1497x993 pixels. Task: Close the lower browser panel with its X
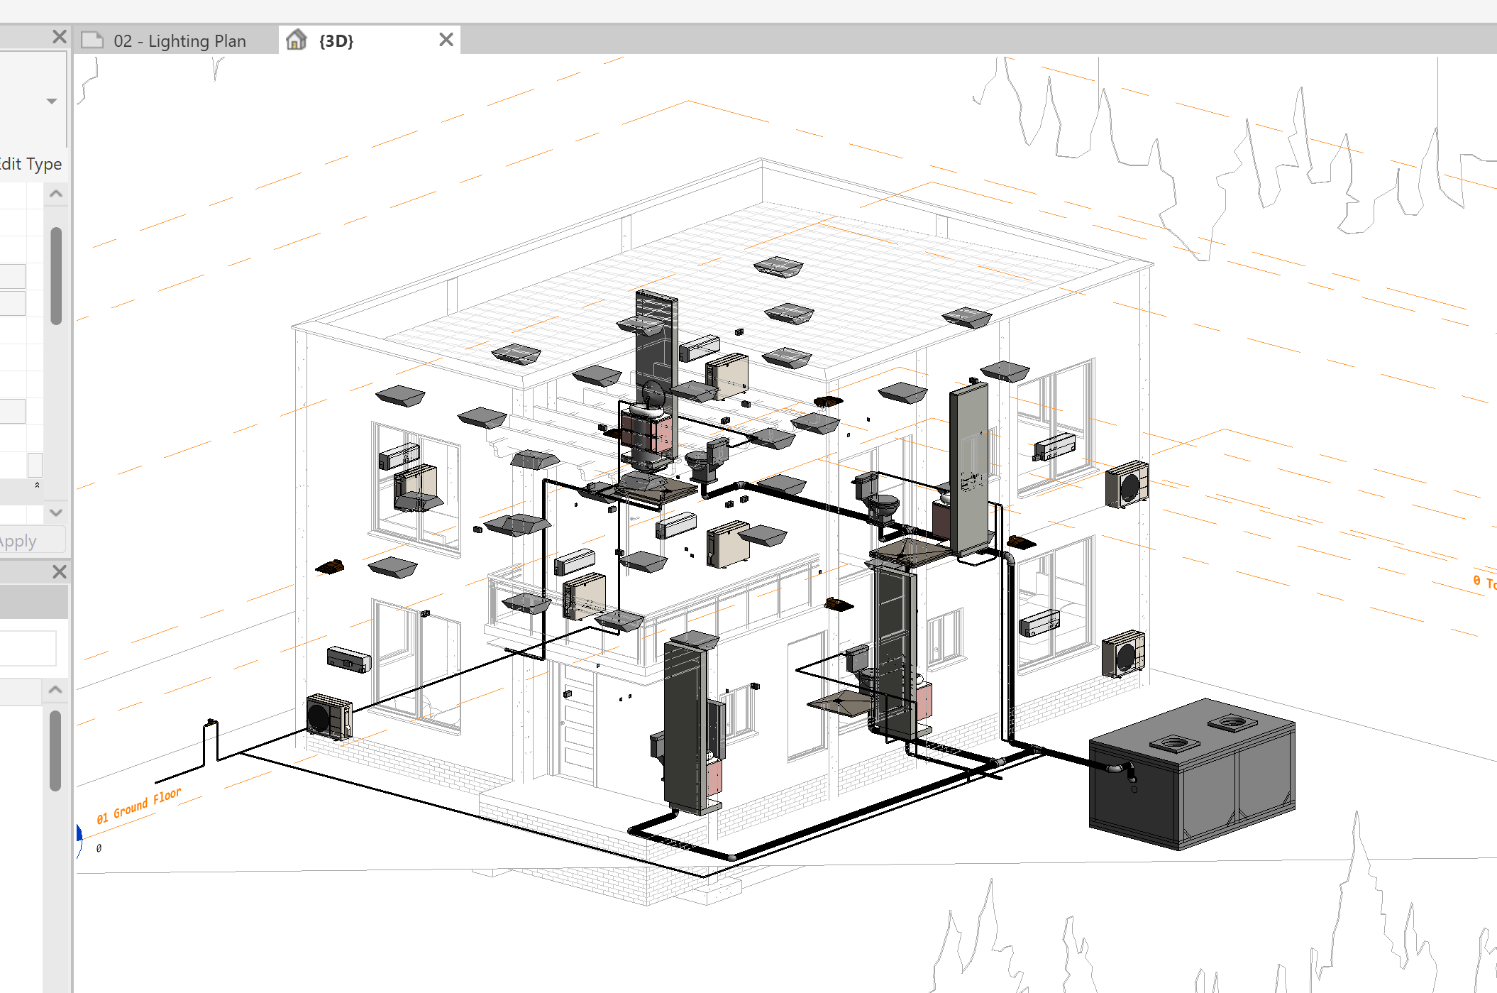(60, 571)
